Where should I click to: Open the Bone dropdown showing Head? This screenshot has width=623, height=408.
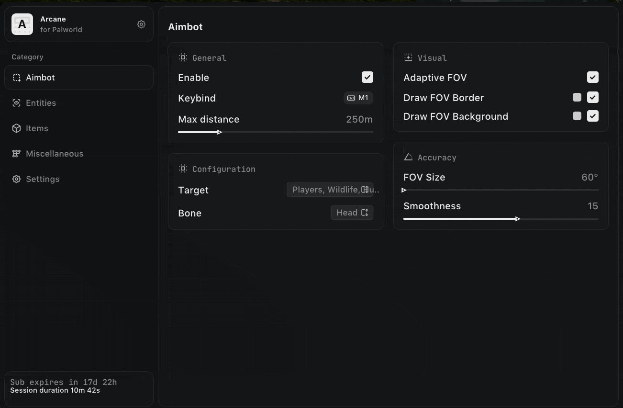point(352,213)
